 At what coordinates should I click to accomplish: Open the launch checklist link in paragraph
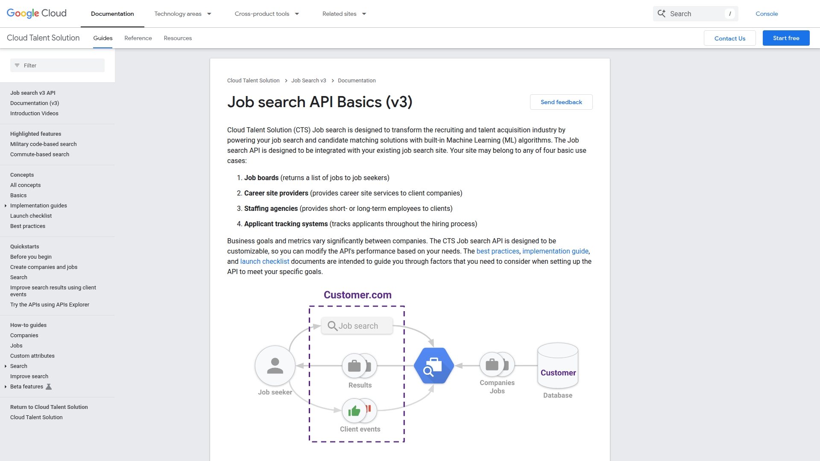click(x=264, y=261)
